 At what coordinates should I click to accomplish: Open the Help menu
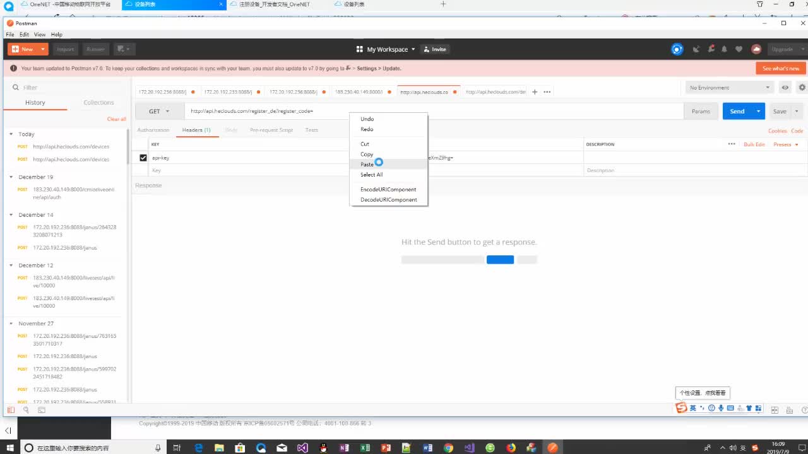point(57,35)
